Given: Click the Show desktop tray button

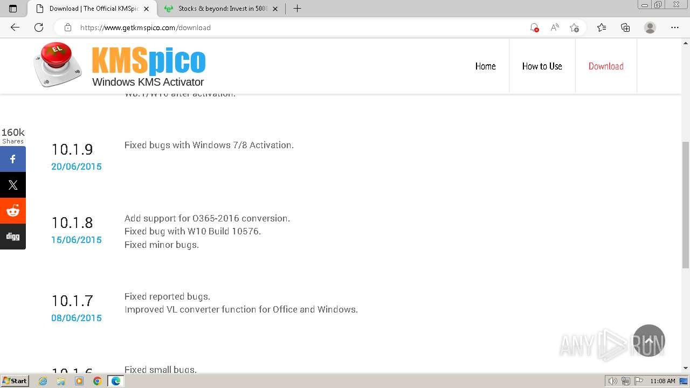Looking at the screenshot, I should point(684,381).
